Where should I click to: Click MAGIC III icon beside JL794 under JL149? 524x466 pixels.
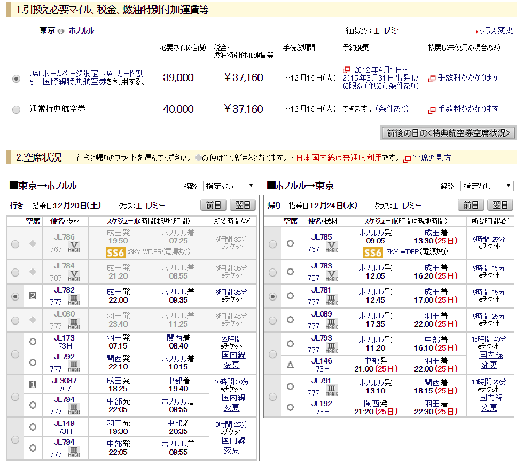tap(74, 452)
